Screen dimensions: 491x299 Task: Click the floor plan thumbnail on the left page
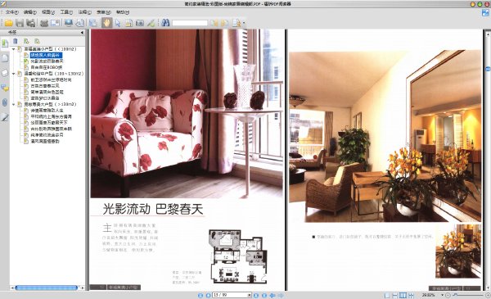point(239,256)
